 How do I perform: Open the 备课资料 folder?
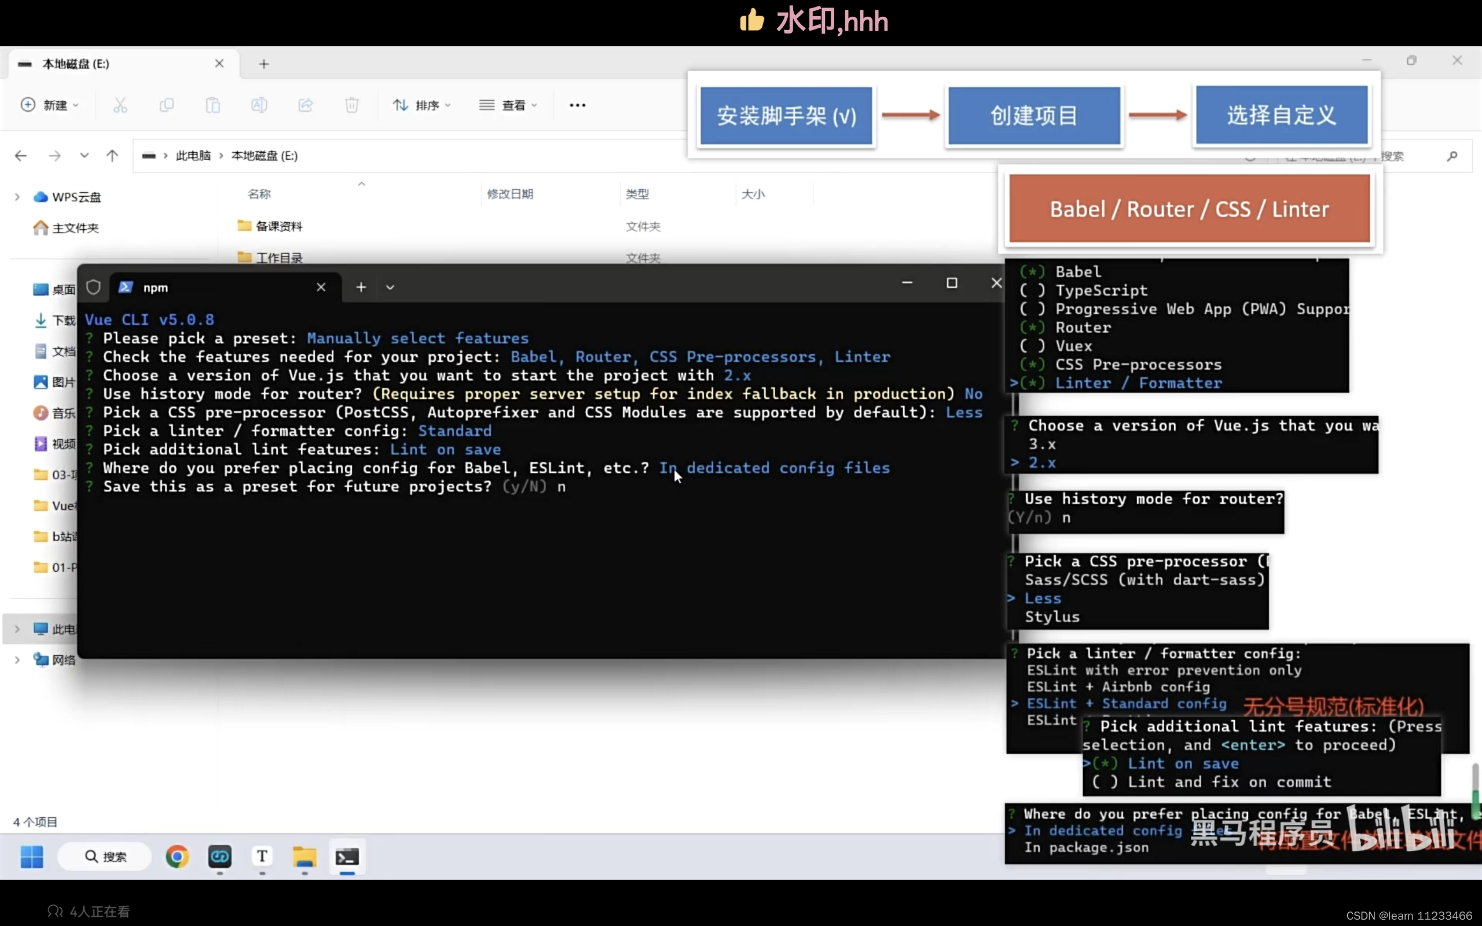[270, 226]
